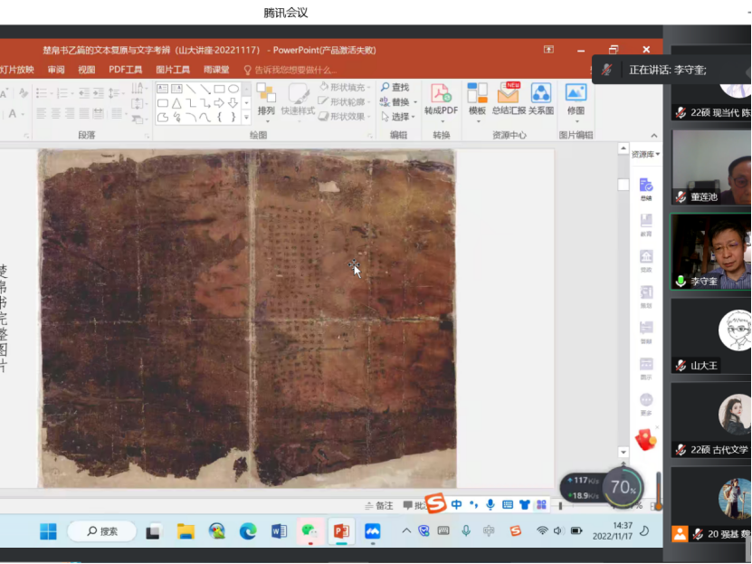Viewport: 752px width, 564px height.
Task: Click the 总结汇报 summary report icon
Action: point(508,94)
